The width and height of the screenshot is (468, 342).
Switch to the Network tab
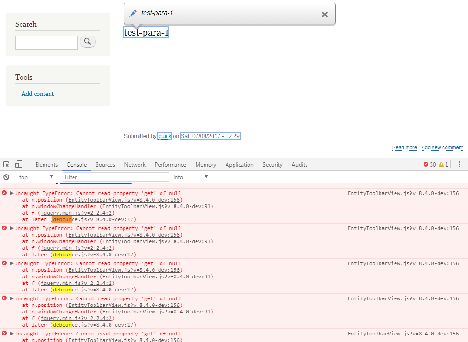pyautogui.click(x=135, y=164)
